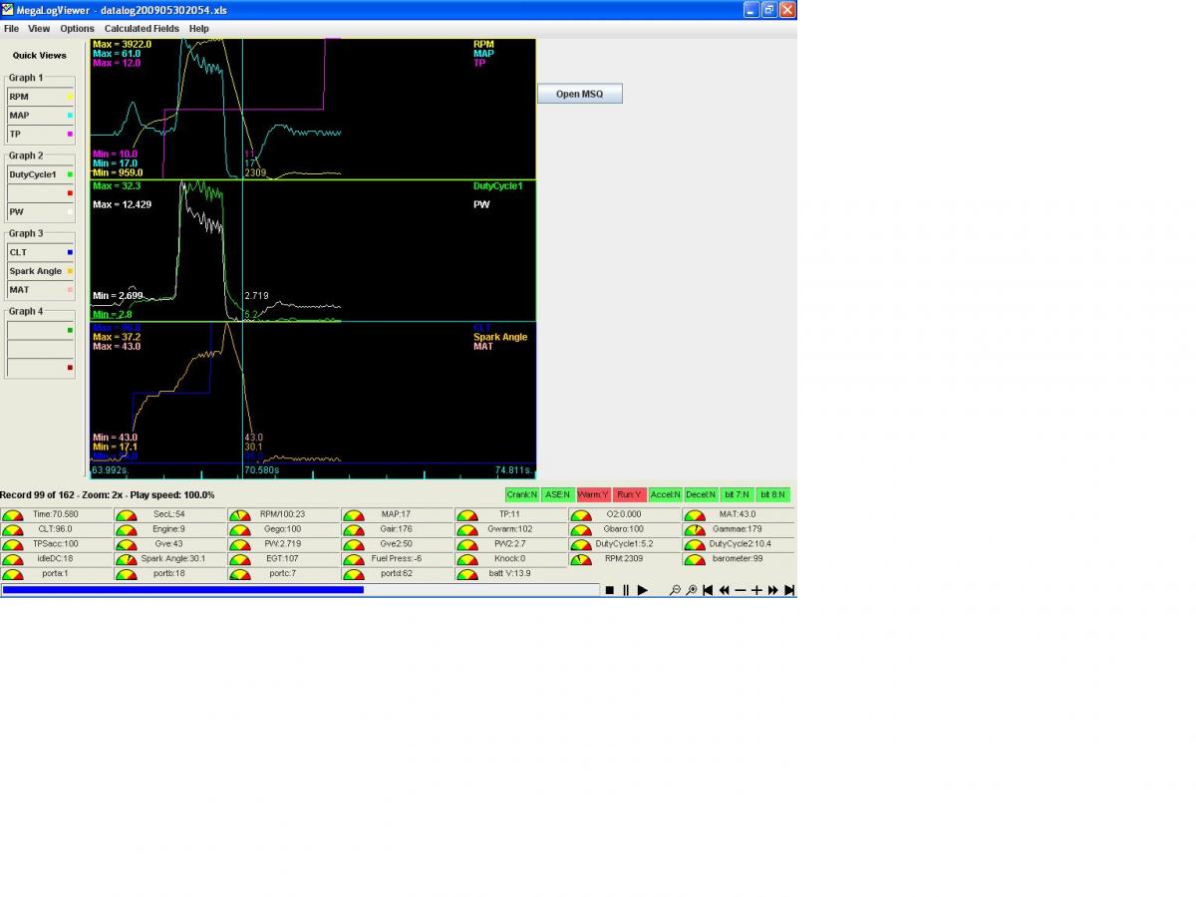Pause the log playback

pyautogui.click(x=626, y=590)
